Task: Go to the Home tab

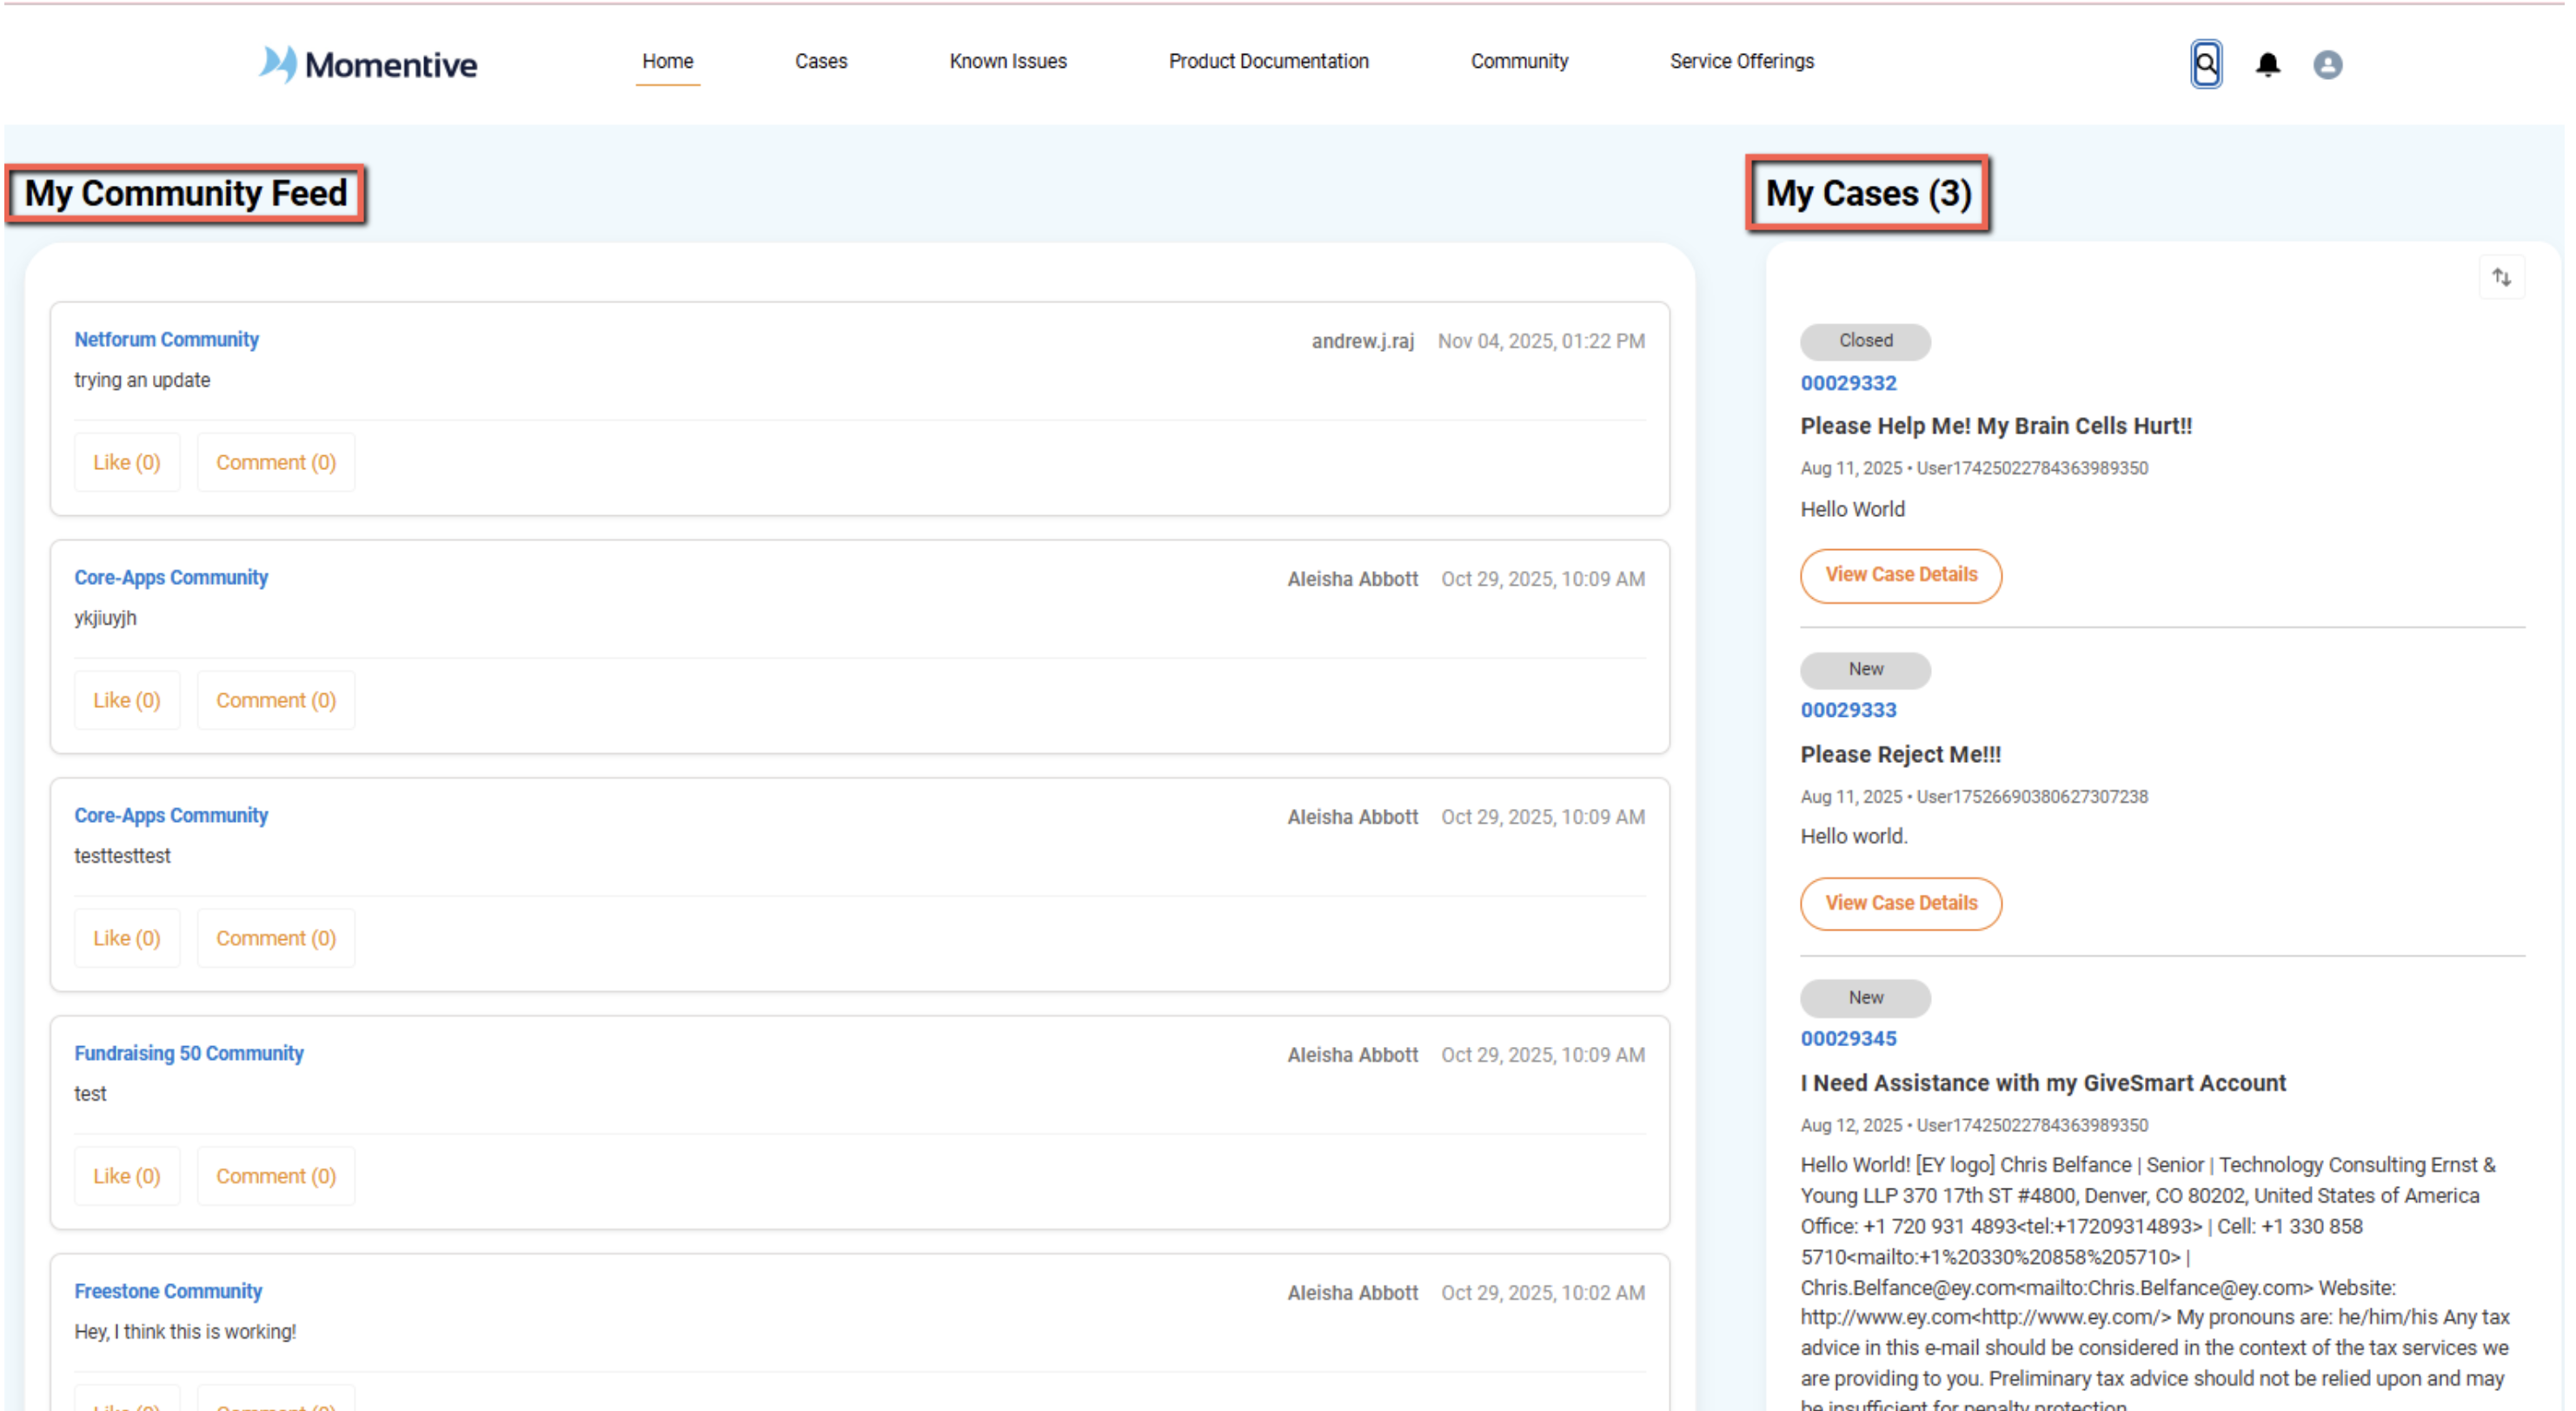Action: click(x=667, y=61)
